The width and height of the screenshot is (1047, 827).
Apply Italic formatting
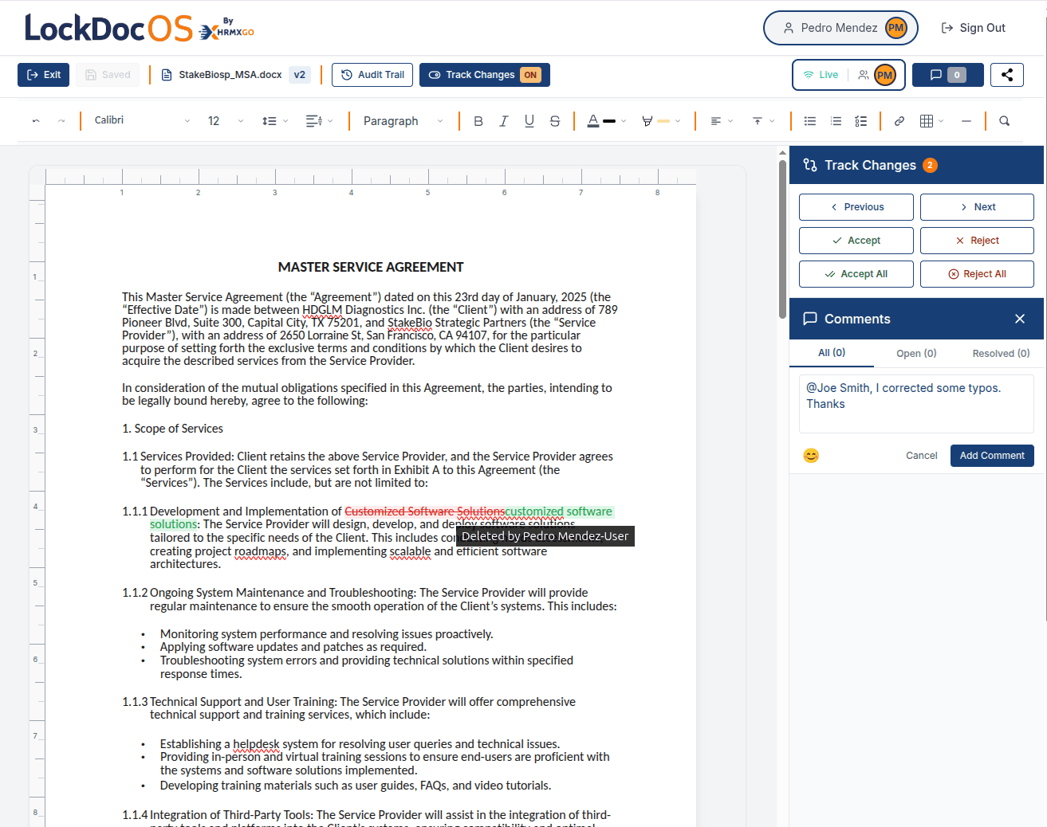(504, 121)
